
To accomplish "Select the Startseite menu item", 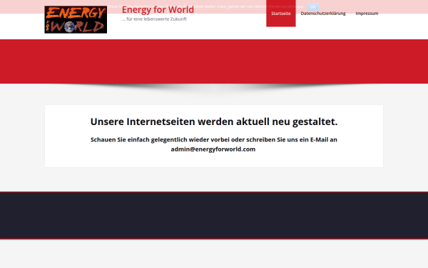I will [x=281, y=14].
